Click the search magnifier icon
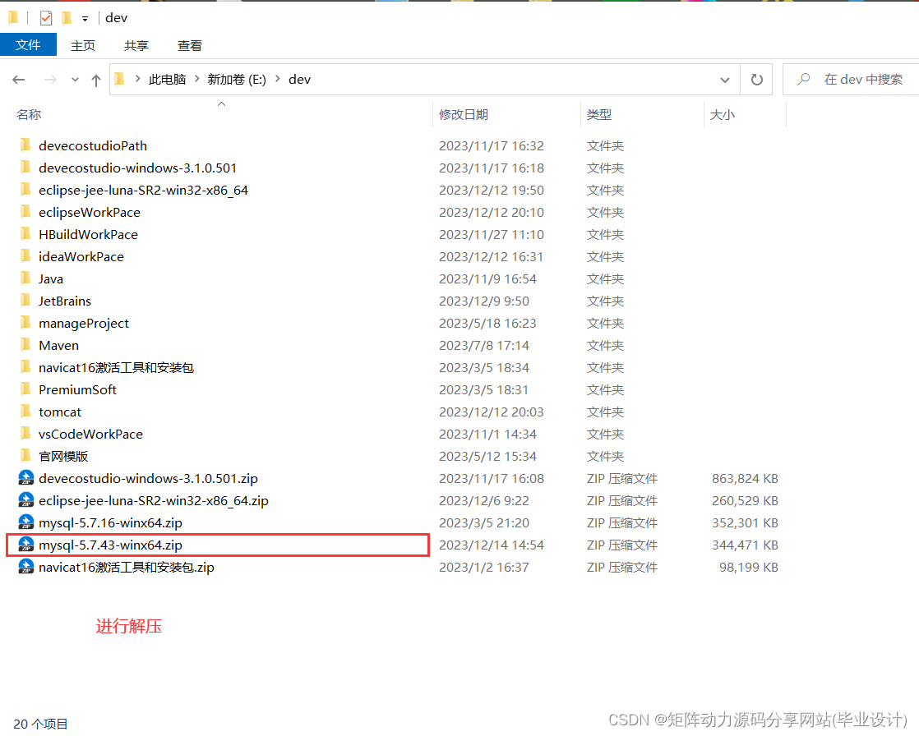Screen dimensions: 919x736 pos(803,79)
